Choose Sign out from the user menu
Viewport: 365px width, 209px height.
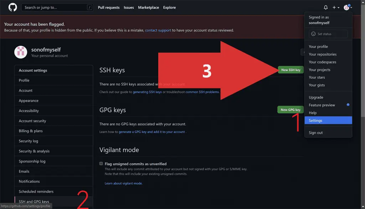pos(315,133)
